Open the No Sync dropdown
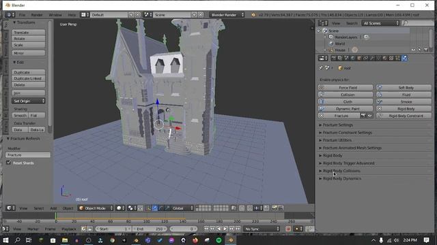The image size is (437, 245). pos(262,229)
